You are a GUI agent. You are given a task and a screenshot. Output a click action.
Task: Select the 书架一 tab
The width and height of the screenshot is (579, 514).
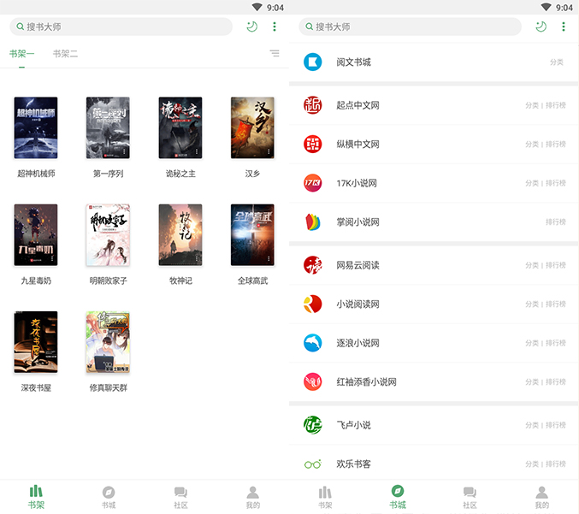point(22,54)
